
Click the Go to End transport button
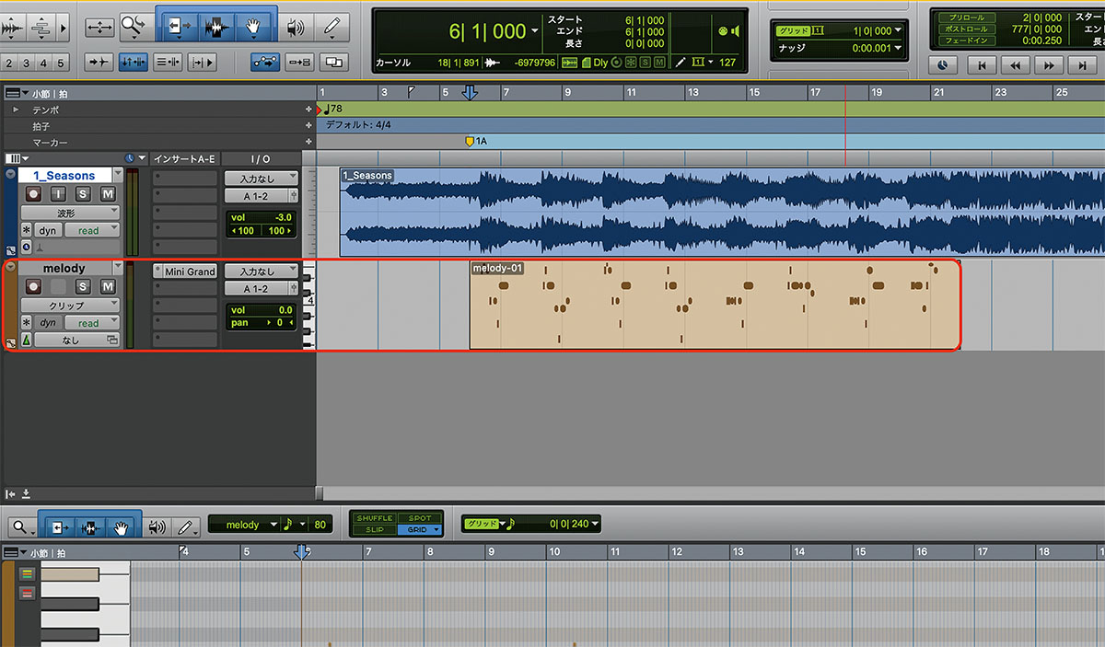[x=1080, y=65]
